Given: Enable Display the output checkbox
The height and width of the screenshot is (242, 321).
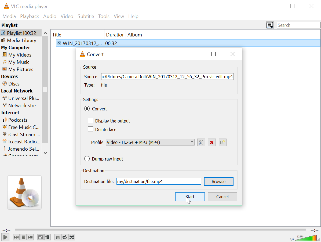Looking at the screenshot, I should pos(90,121).
